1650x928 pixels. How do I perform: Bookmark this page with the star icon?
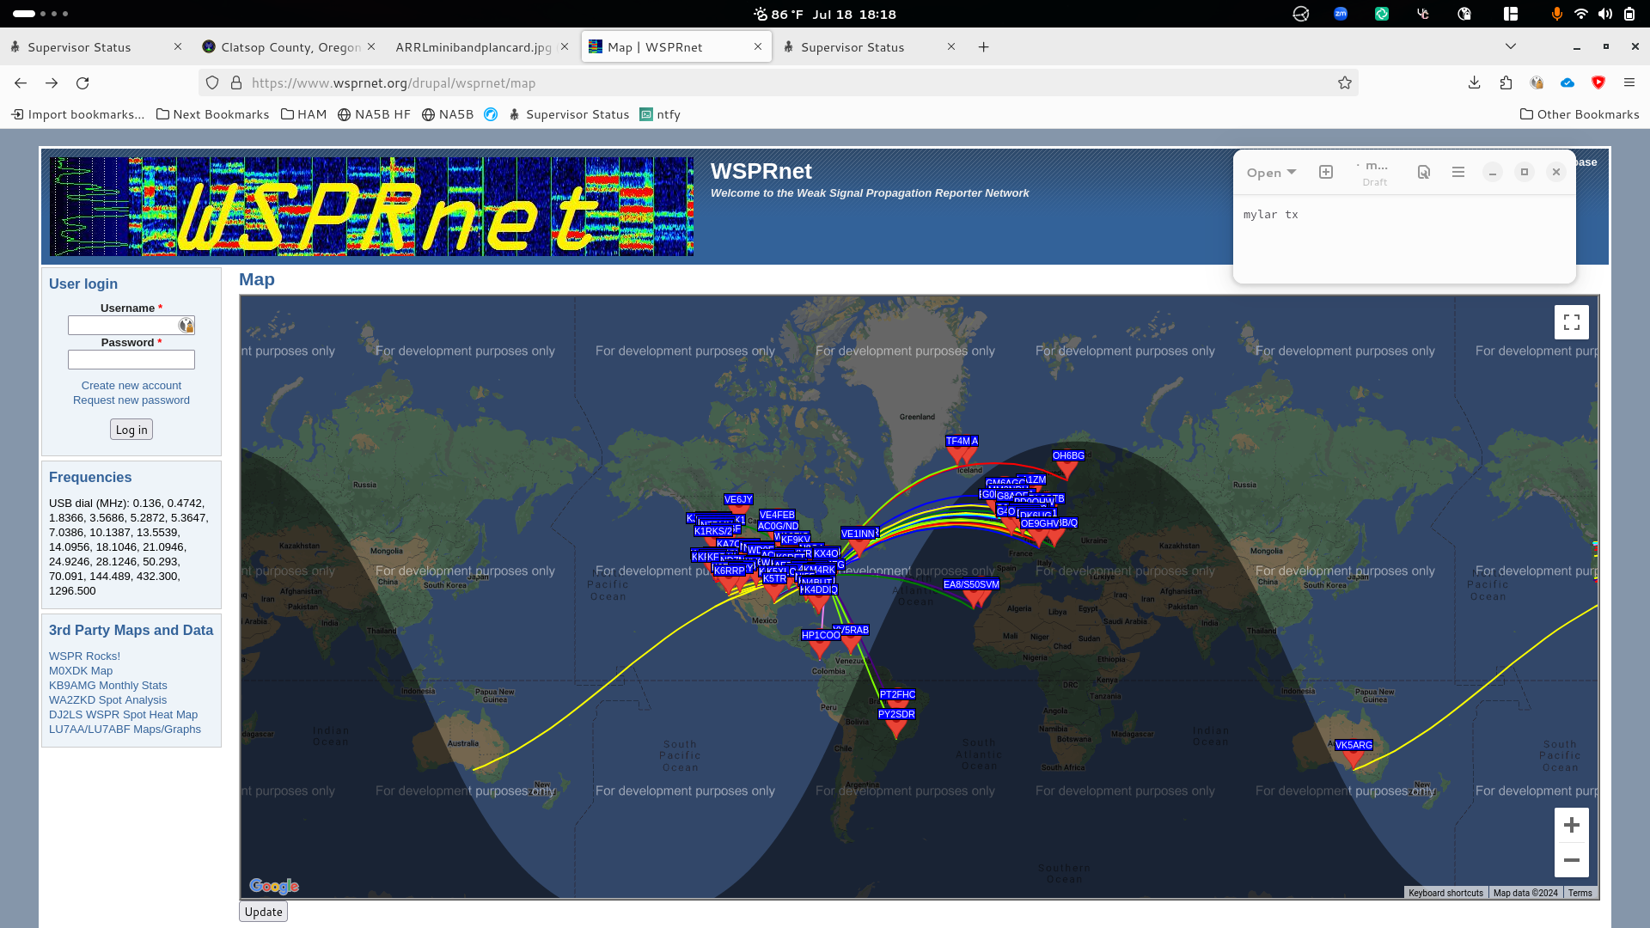click(x=1345, y=82)
